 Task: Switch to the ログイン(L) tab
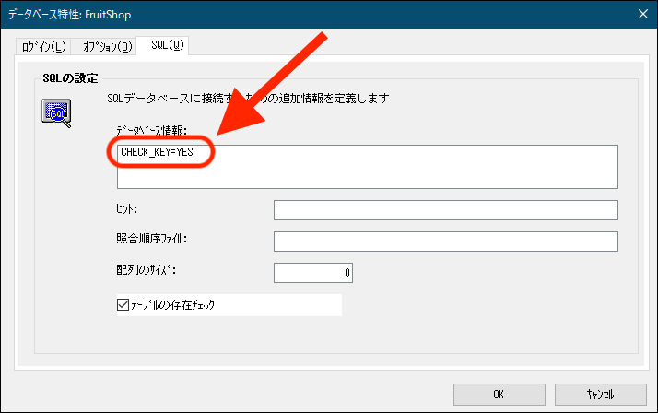click(43, 46)
